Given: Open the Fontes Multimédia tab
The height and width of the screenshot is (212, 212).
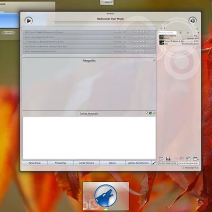Looking at the screenshot, I should click(167, 163).
